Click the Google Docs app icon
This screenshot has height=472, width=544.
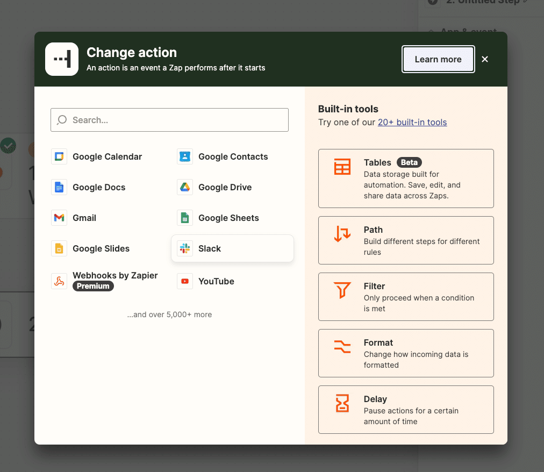coord(59,188)
